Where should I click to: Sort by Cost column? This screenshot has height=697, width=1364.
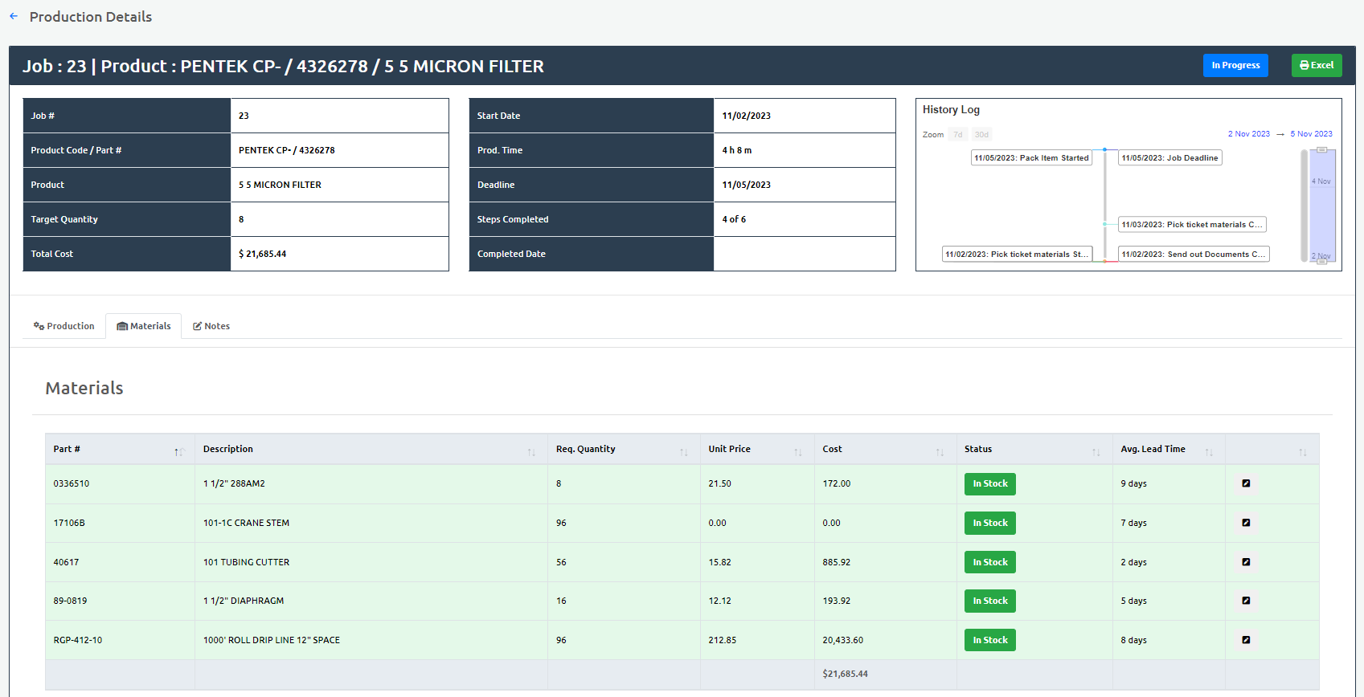click(885, 449)
